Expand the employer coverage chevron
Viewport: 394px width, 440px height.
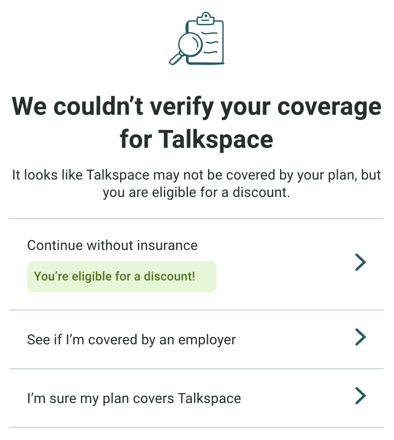pos(361,337)
